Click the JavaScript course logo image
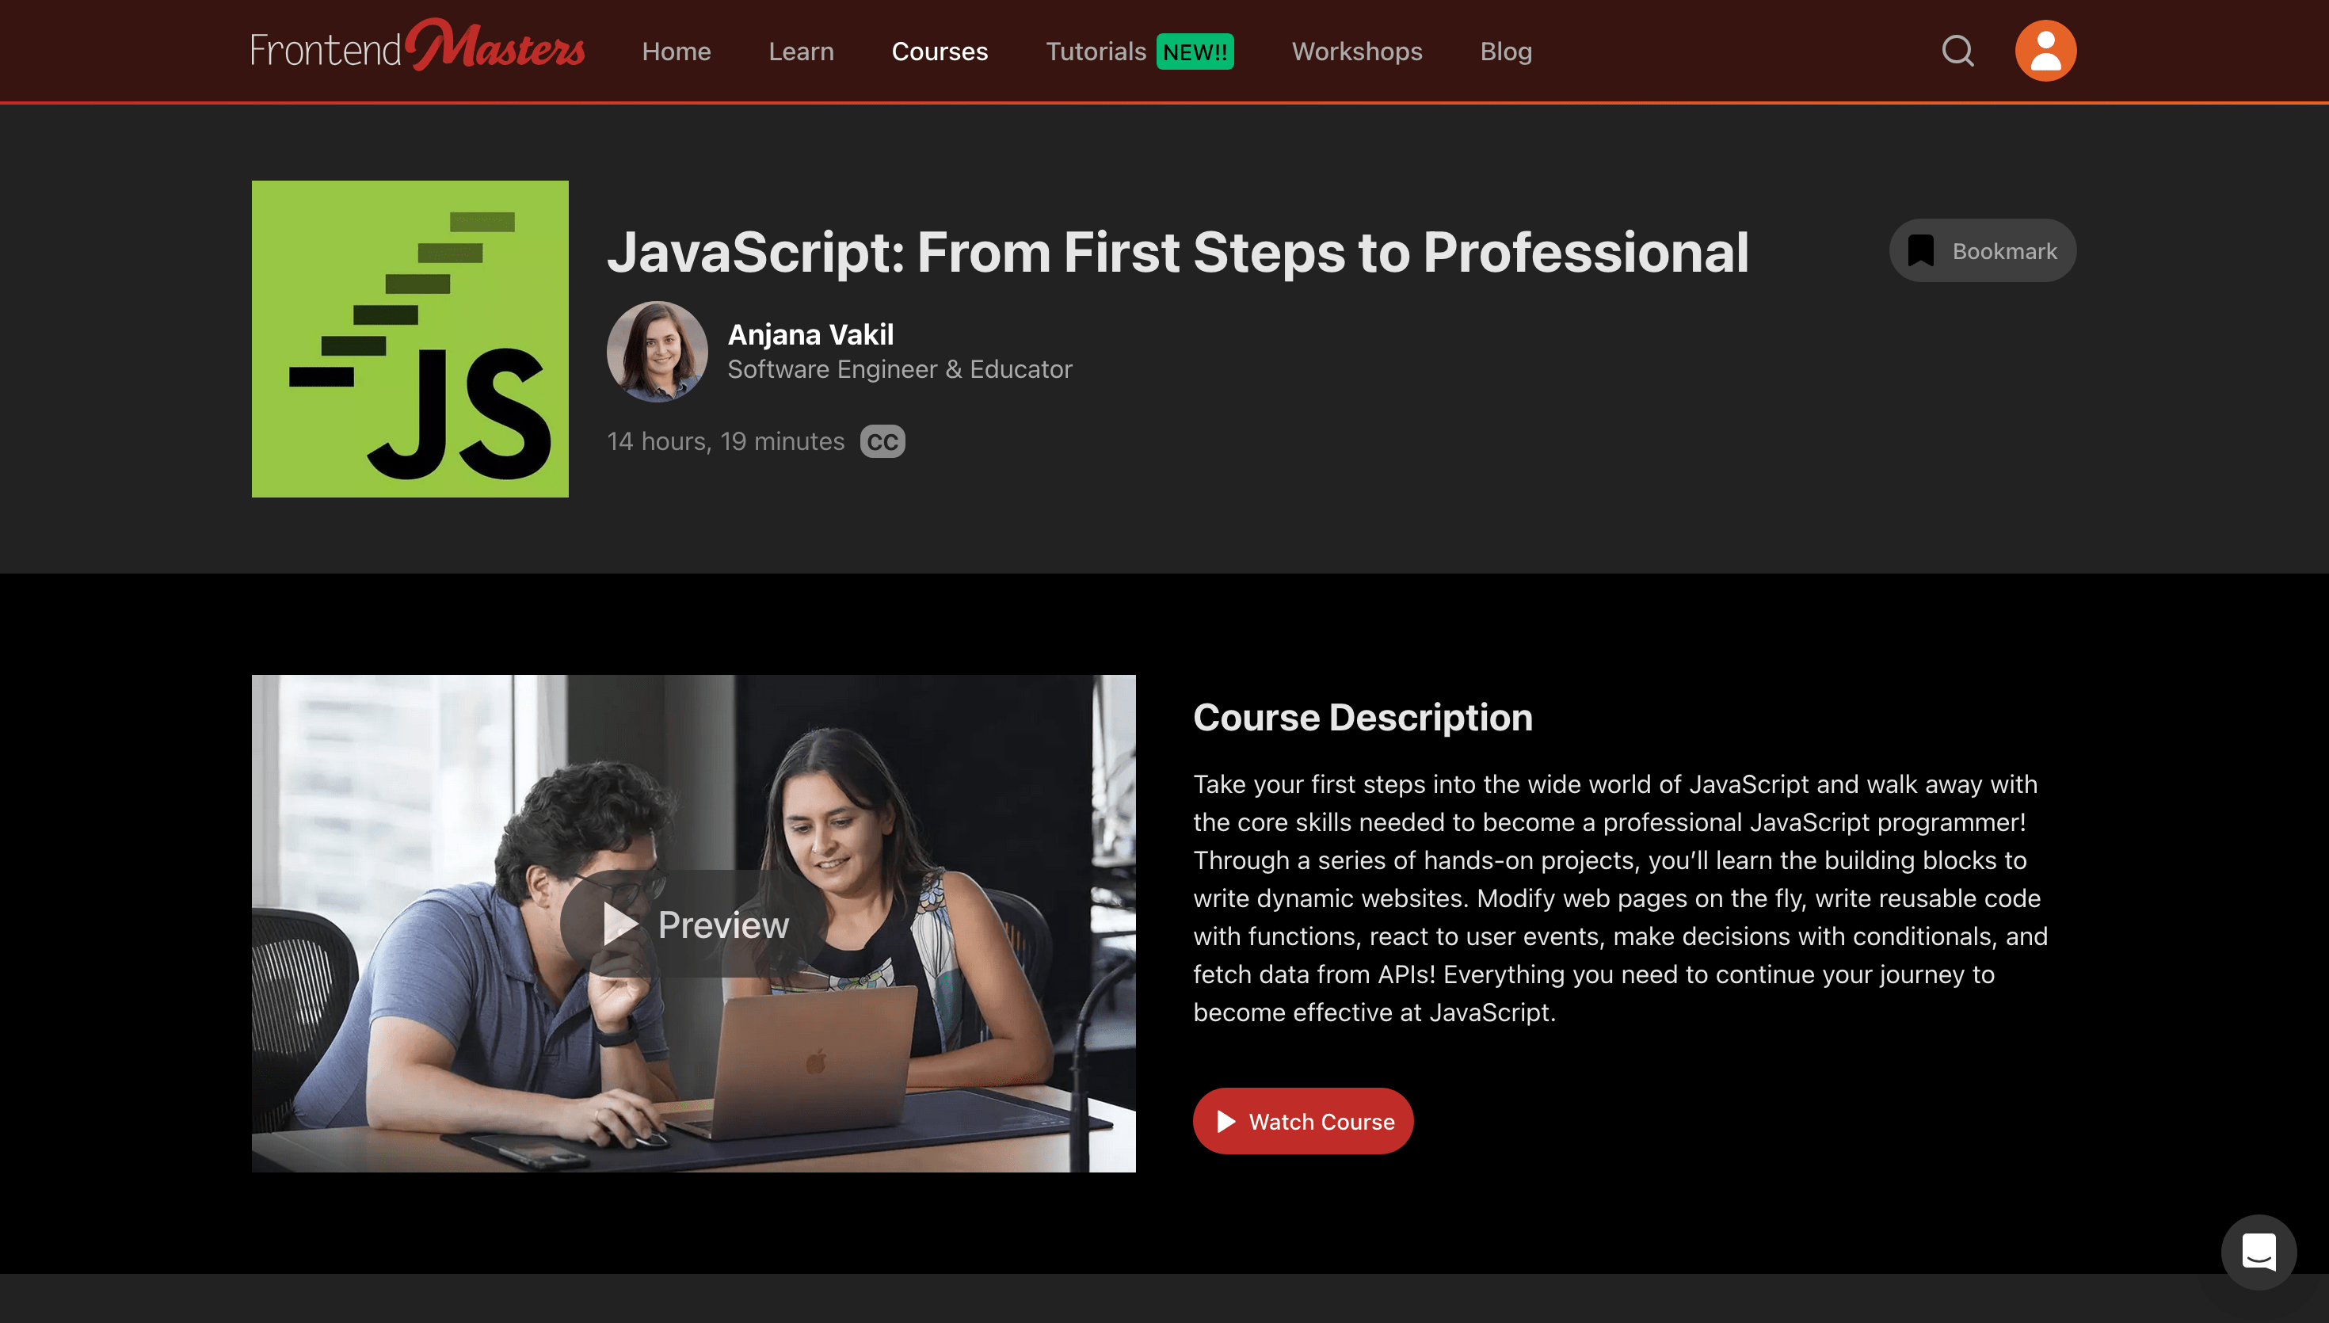 pyautogui.click(x=410, y=339)
